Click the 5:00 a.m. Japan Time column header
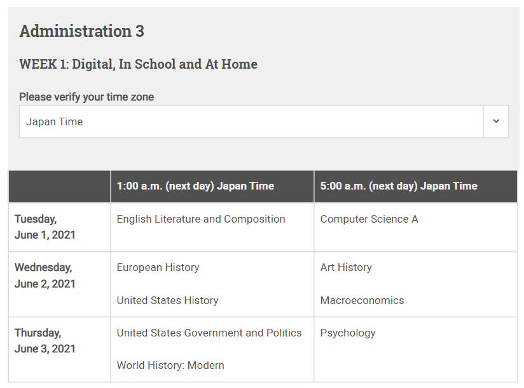Screen dimensions: 524x388 pos(399,186)
